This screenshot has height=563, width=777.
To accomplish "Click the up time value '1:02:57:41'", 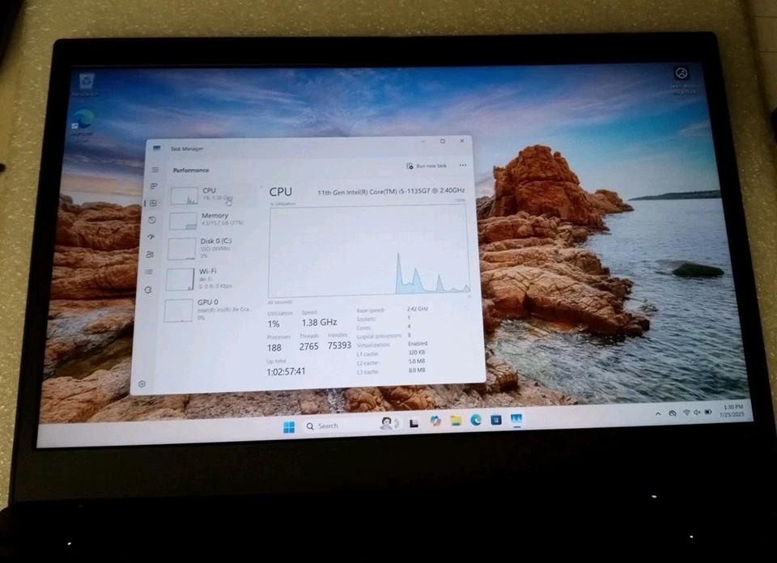I will pyautogui.click(x=286, y=371).
